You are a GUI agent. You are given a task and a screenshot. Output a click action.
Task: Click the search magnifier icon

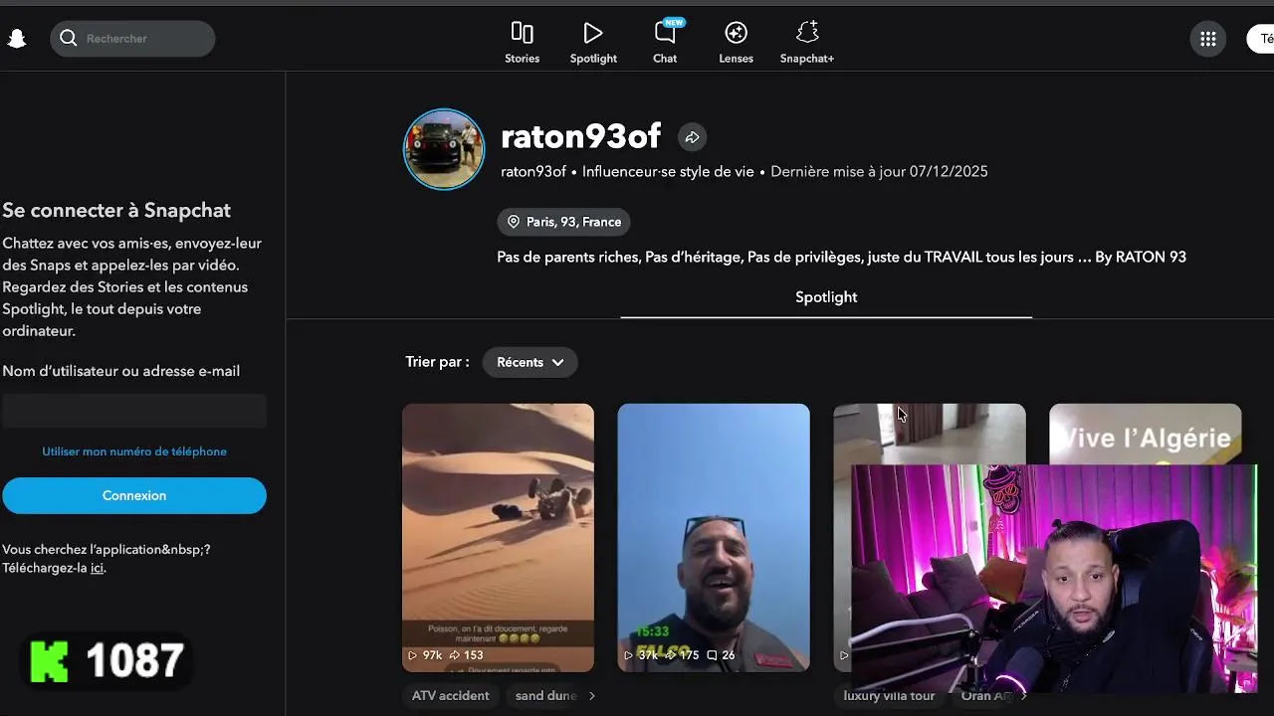[x=69, y=38]
